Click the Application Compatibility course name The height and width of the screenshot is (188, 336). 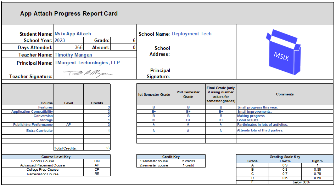pyautogui.click(x=32, y=112)
